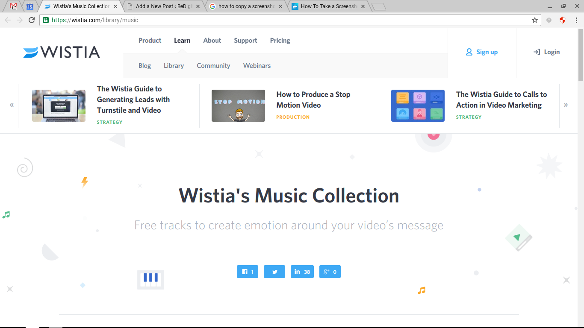Viewport: 584px width, 328px height.
Task: Open a new browser tab
Action: point(379,6)
